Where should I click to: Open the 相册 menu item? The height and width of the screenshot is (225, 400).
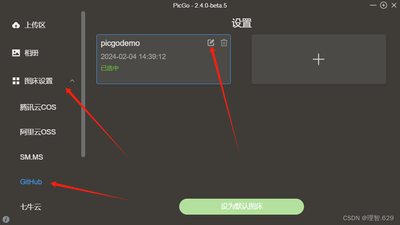click(31, 53)
